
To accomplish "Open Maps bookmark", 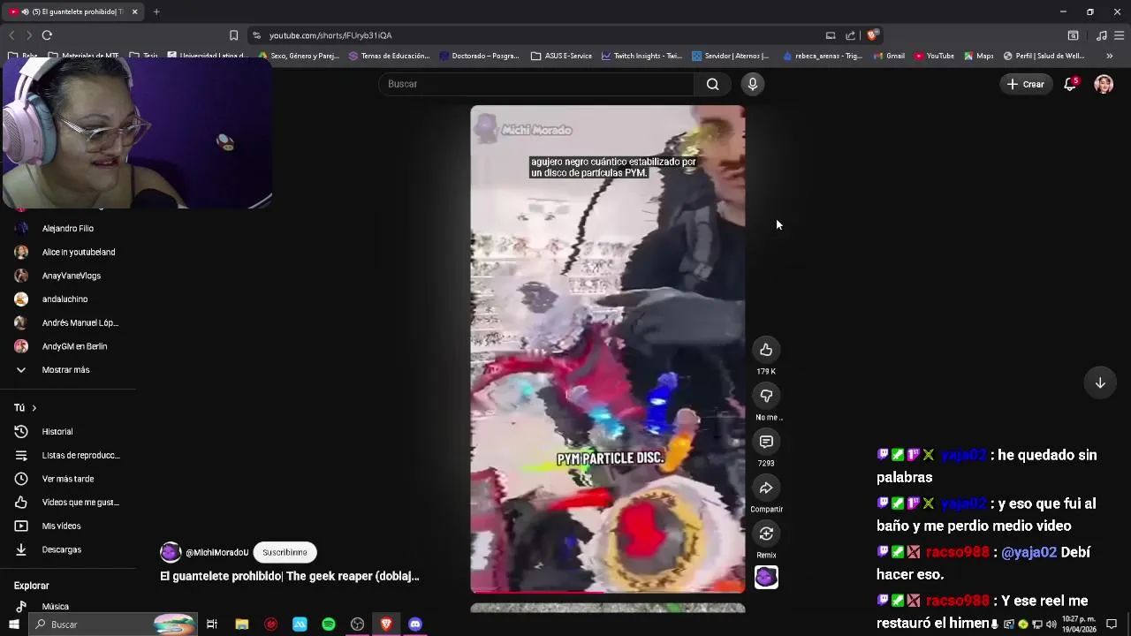I will (x=978, y=56).
